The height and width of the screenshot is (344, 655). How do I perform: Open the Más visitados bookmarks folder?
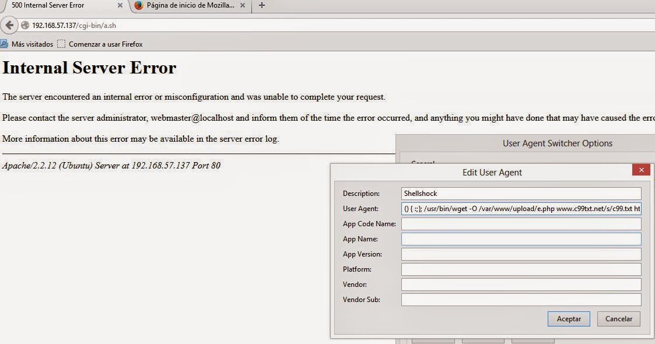pyautogui.click(x=27, y=44)
